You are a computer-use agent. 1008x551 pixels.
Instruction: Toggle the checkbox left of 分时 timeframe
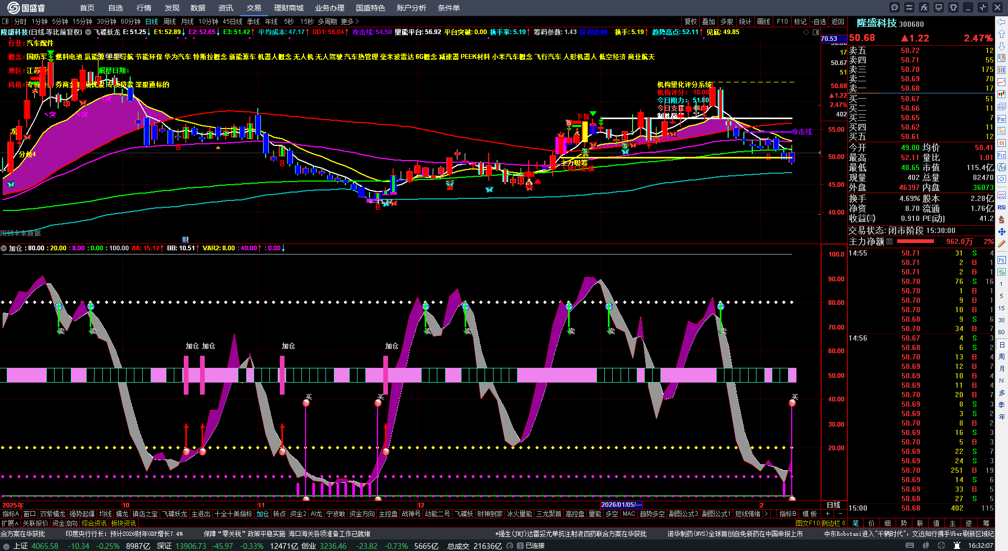click(5, 22)
